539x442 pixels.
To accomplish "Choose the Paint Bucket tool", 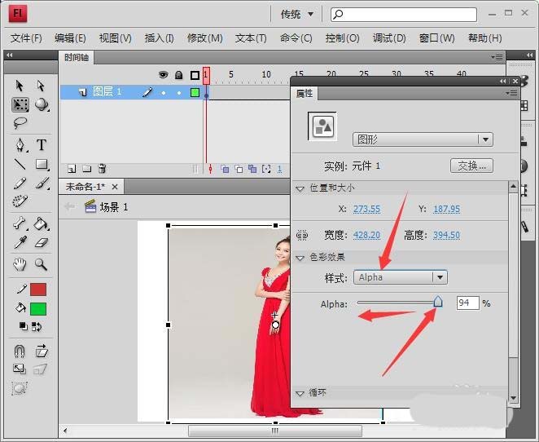I will pyautogui.click(x=42, y=223).
